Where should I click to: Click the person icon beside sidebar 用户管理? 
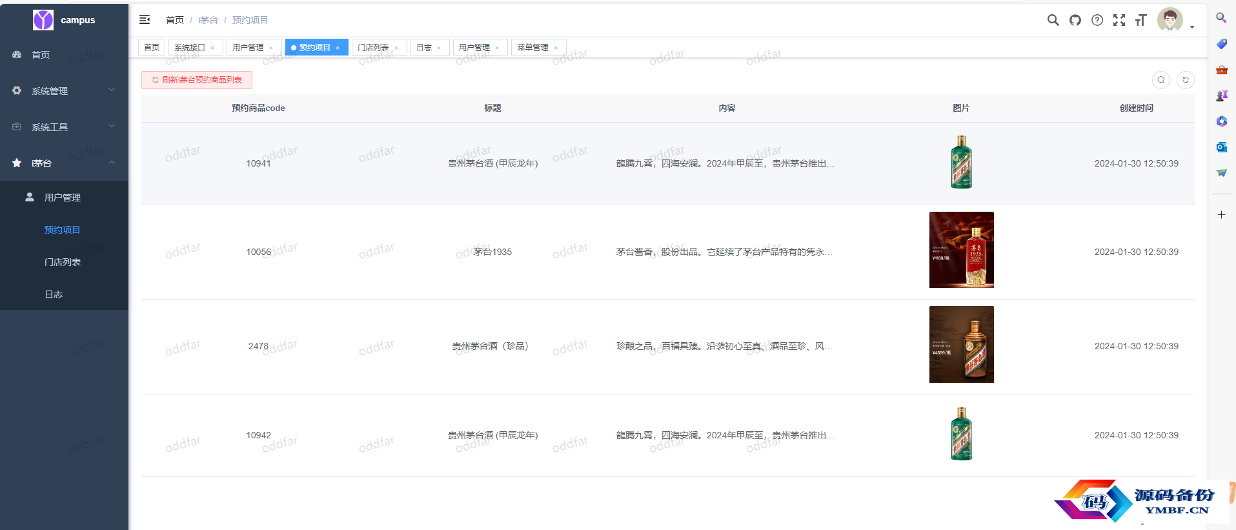click(30, 197)
